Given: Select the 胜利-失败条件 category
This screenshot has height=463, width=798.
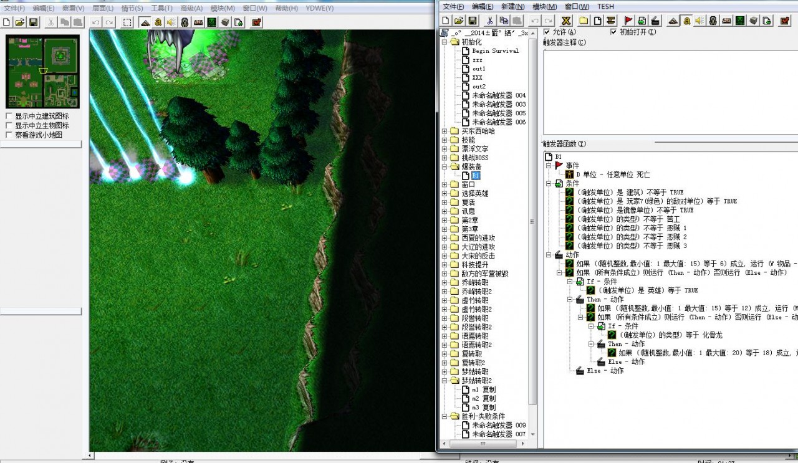Looking at the screenshot, I should point(483,416).
